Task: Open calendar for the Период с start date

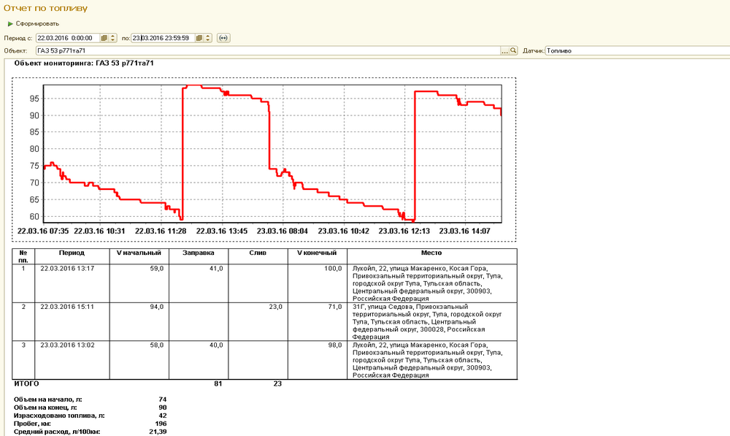Action: point(104,38)
